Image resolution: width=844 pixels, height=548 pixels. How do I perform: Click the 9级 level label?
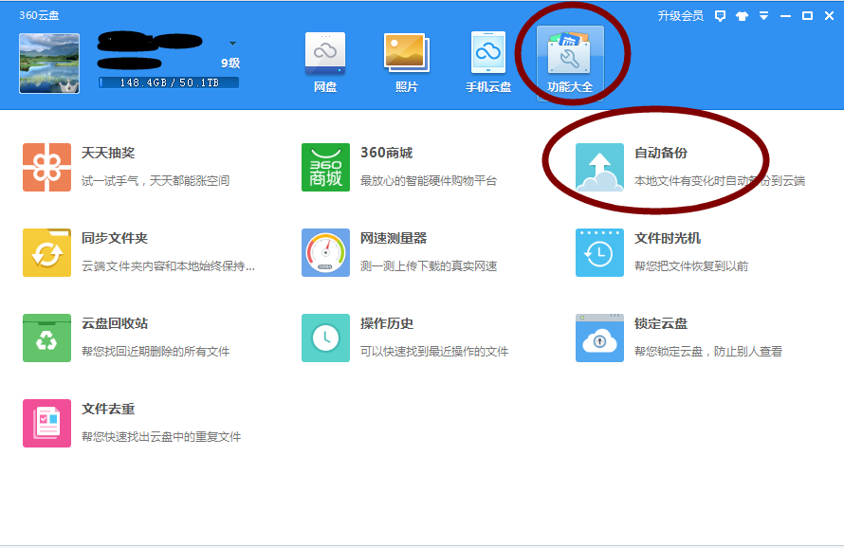(x=230, y=63)
